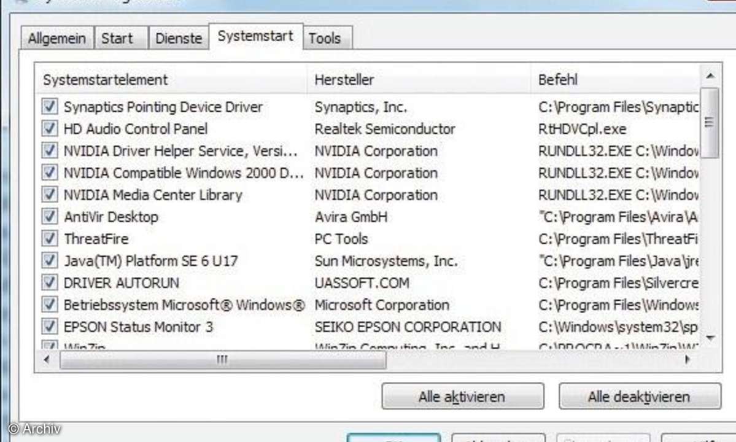Screen dimensions: 736x442
Task: Select Microsoft Corporation manufacturer cell
Action: click(382, 306)
